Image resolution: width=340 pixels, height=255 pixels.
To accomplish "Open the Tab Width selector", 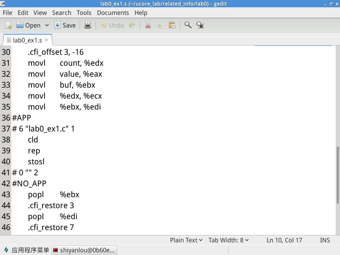I will point(228,240).
